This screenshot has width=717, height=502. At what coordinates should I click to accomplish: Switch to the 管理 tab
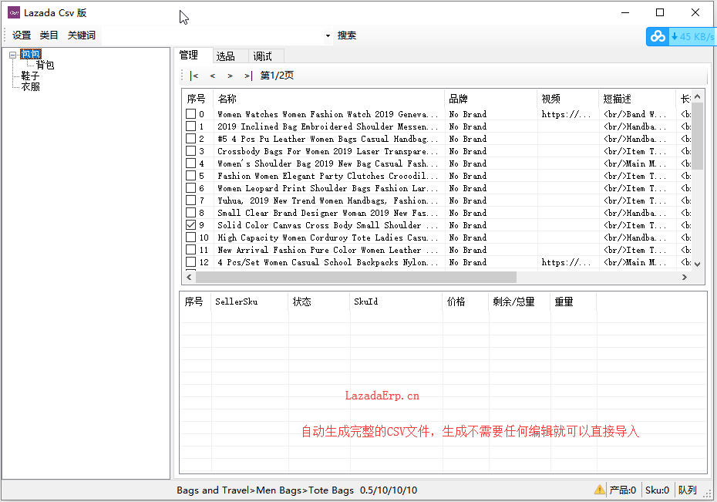click(x=188, y=56)
